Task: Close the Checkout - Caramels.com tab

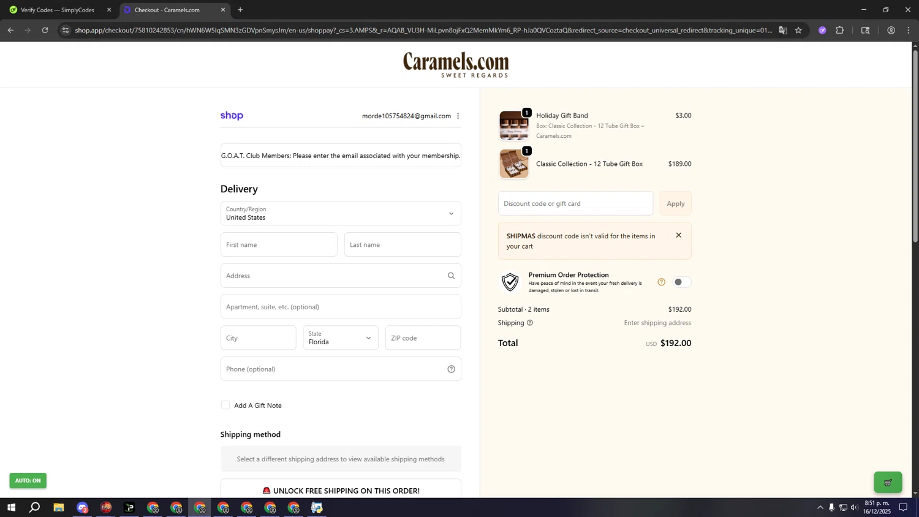Action: [x=223, y=10]
